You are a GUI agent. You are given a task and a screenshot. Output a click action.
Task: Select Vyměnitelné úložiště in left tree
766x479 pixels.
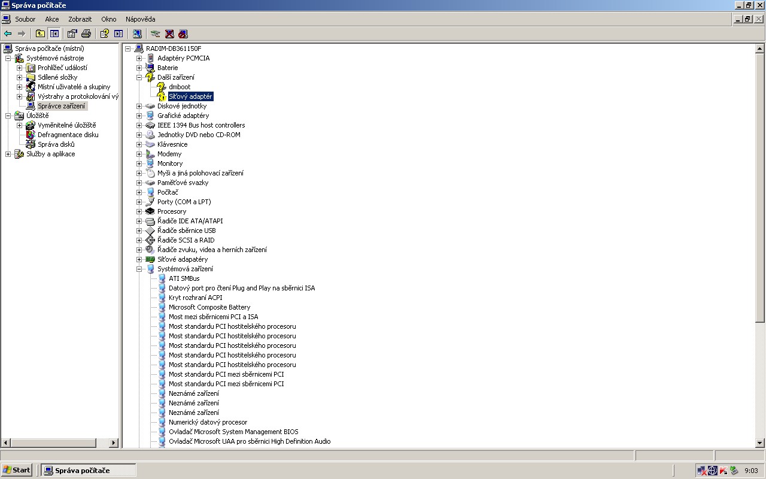tap(66, 125)
